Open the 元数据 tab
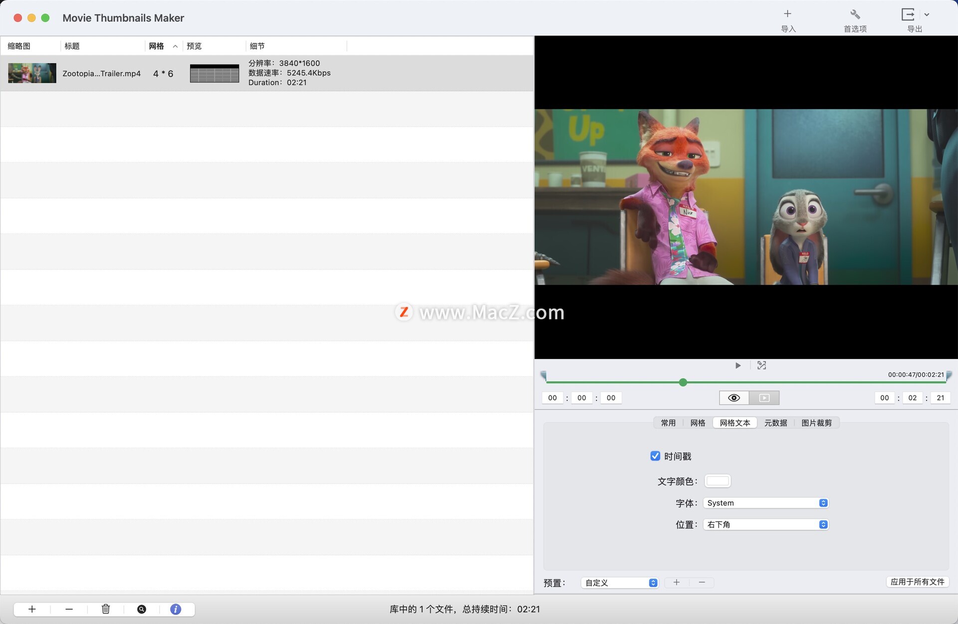 coord(776,423)
